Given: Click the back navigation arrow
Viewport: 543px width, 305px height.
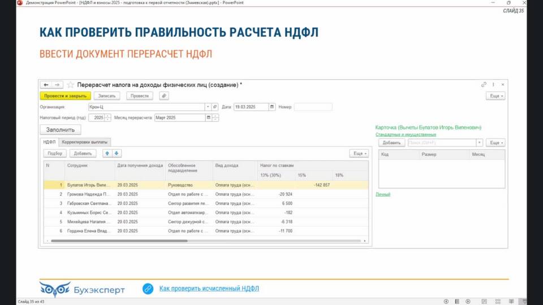Looking at the screenshot, I should point(46,85).
